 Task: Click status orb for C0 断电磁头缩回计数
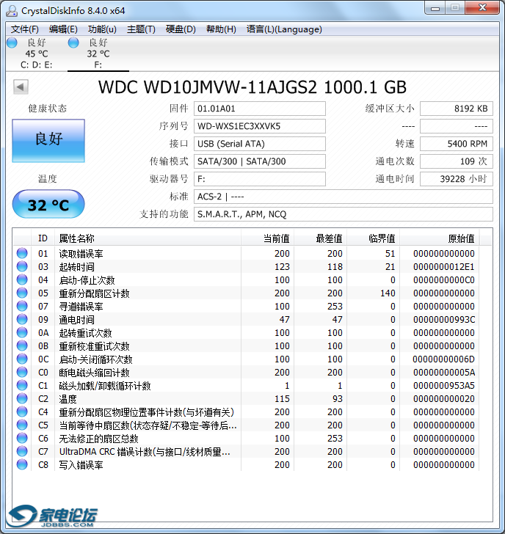22,372
